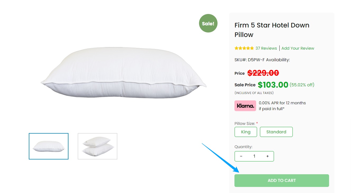Click the crossed-out $229.00 price

click(x=263, y=73)
